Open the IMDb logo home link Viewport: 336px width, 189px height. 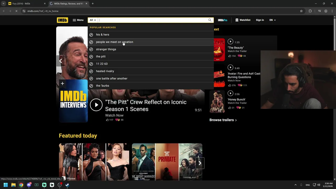pos(62,20)
